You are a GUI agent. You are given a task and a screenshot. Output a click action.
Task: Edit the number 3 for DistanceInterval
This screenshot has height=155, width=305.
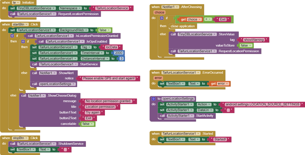[122, 58]
